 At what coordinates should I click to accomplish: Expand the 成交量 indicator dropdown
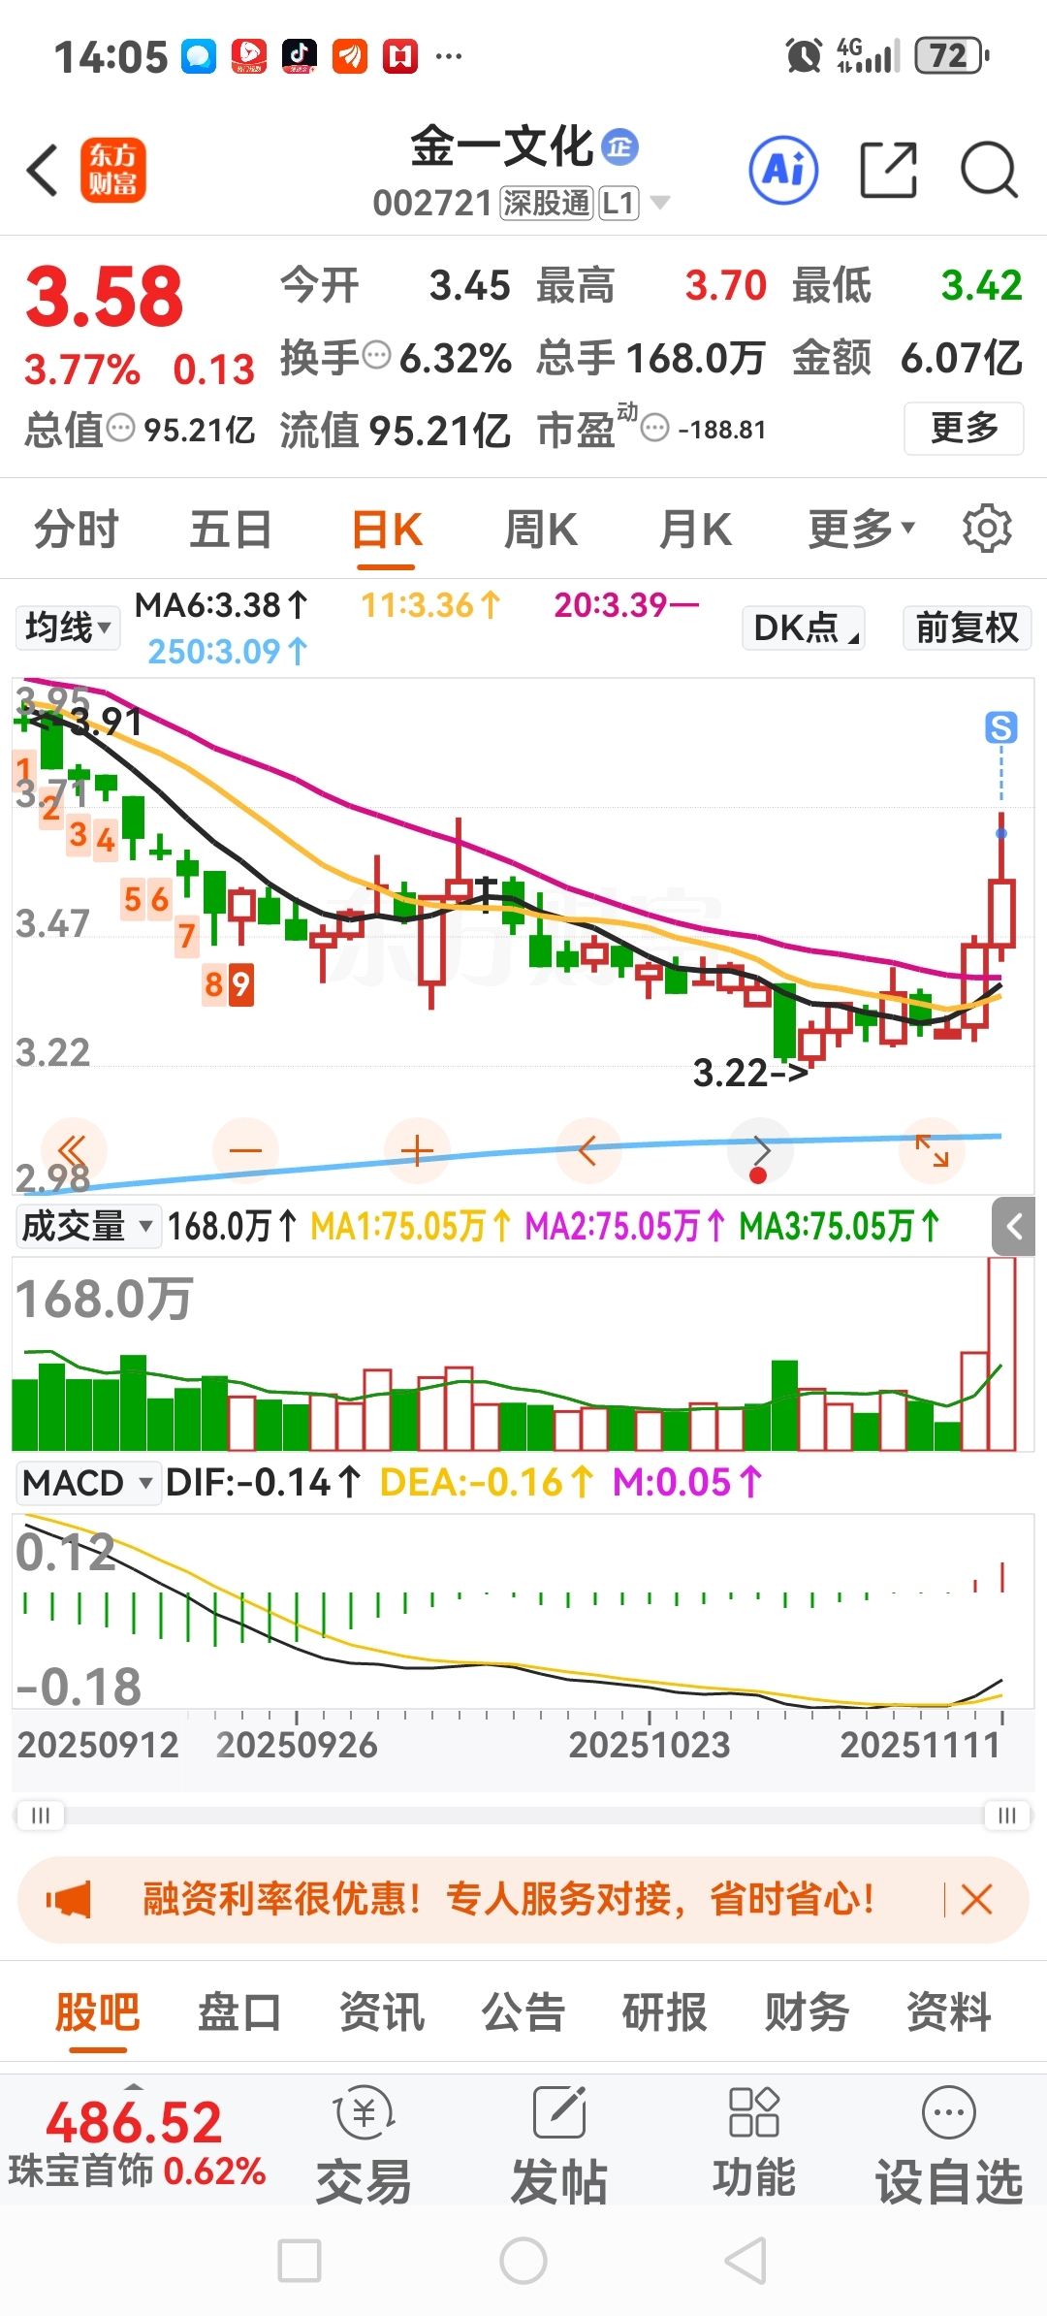click(87, 1226)
